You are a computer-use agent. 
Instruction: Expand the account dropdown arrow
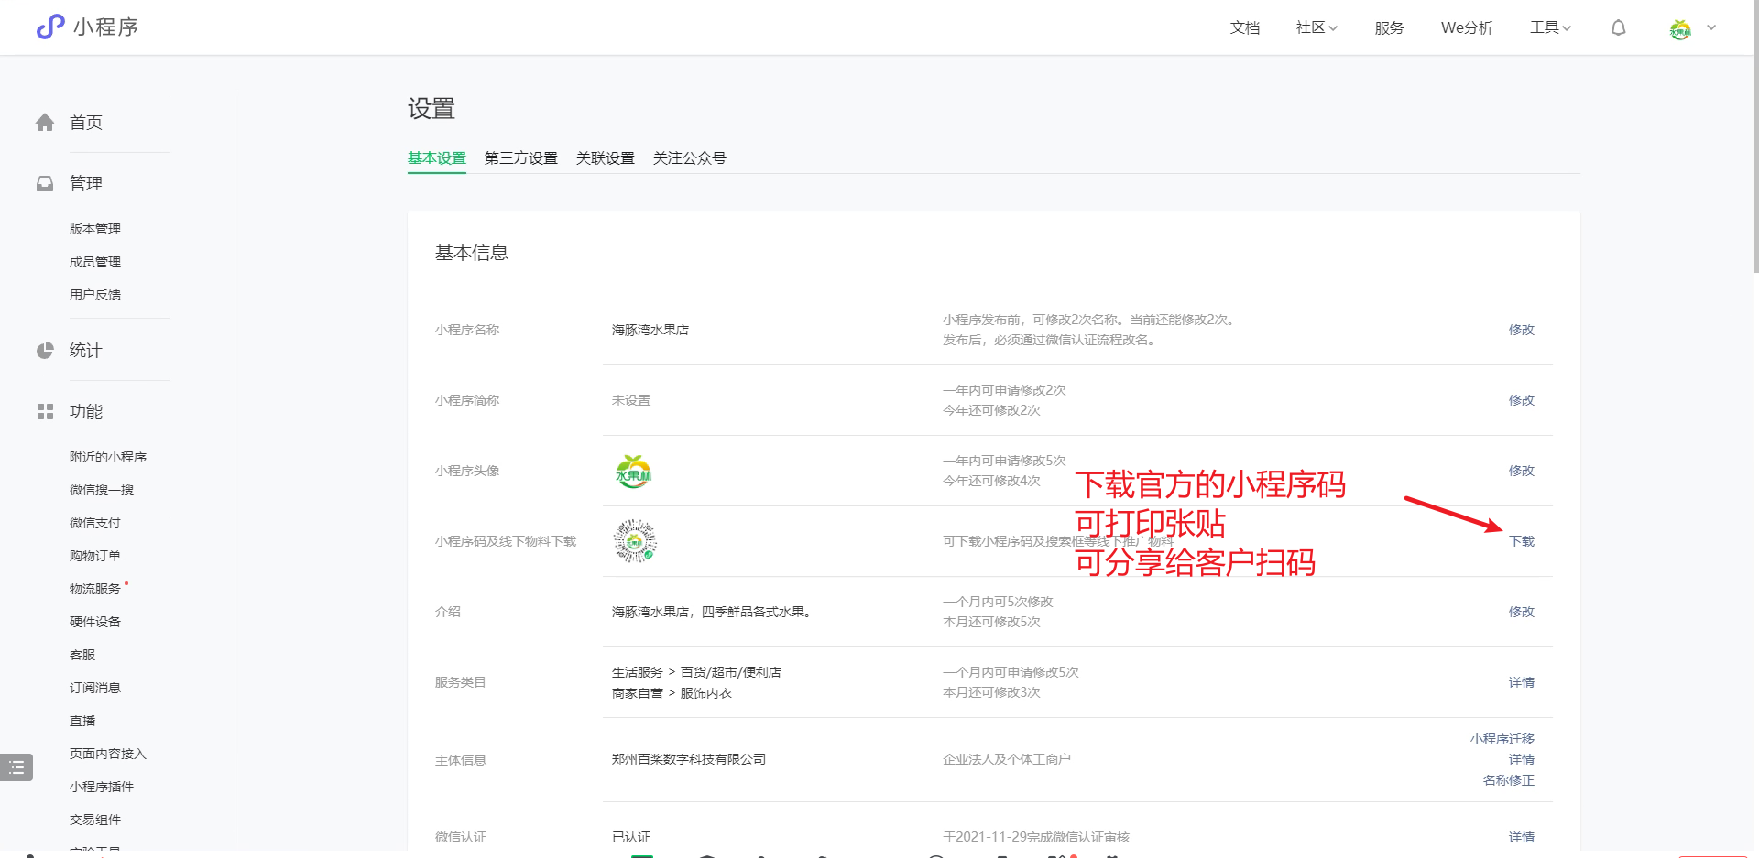point(1711,27)
